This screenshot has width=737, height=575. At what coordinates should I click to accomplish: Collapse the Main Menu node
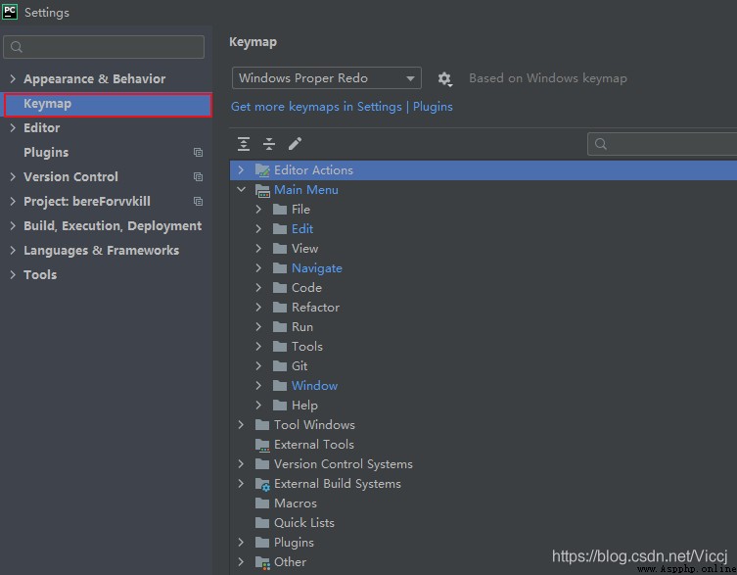point(241,190)
